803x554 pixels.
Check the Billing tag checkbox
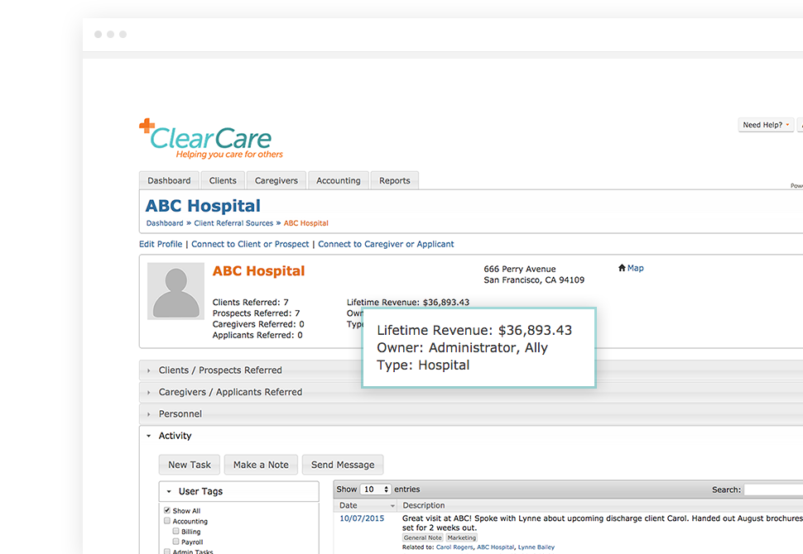176,531
